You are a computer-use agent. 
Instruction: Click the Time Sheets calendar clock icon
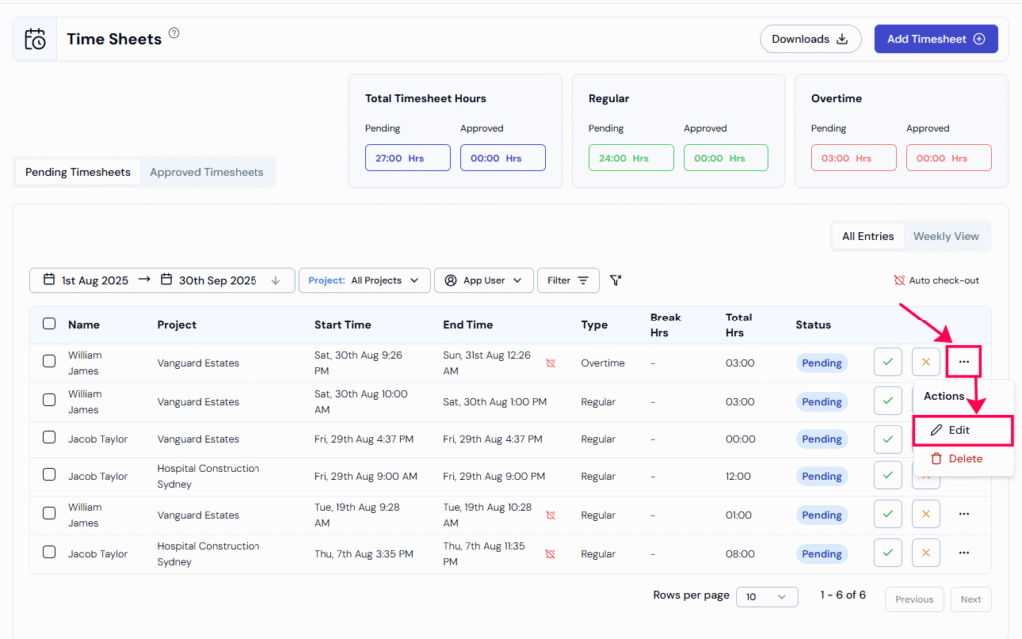click(35, 40)
